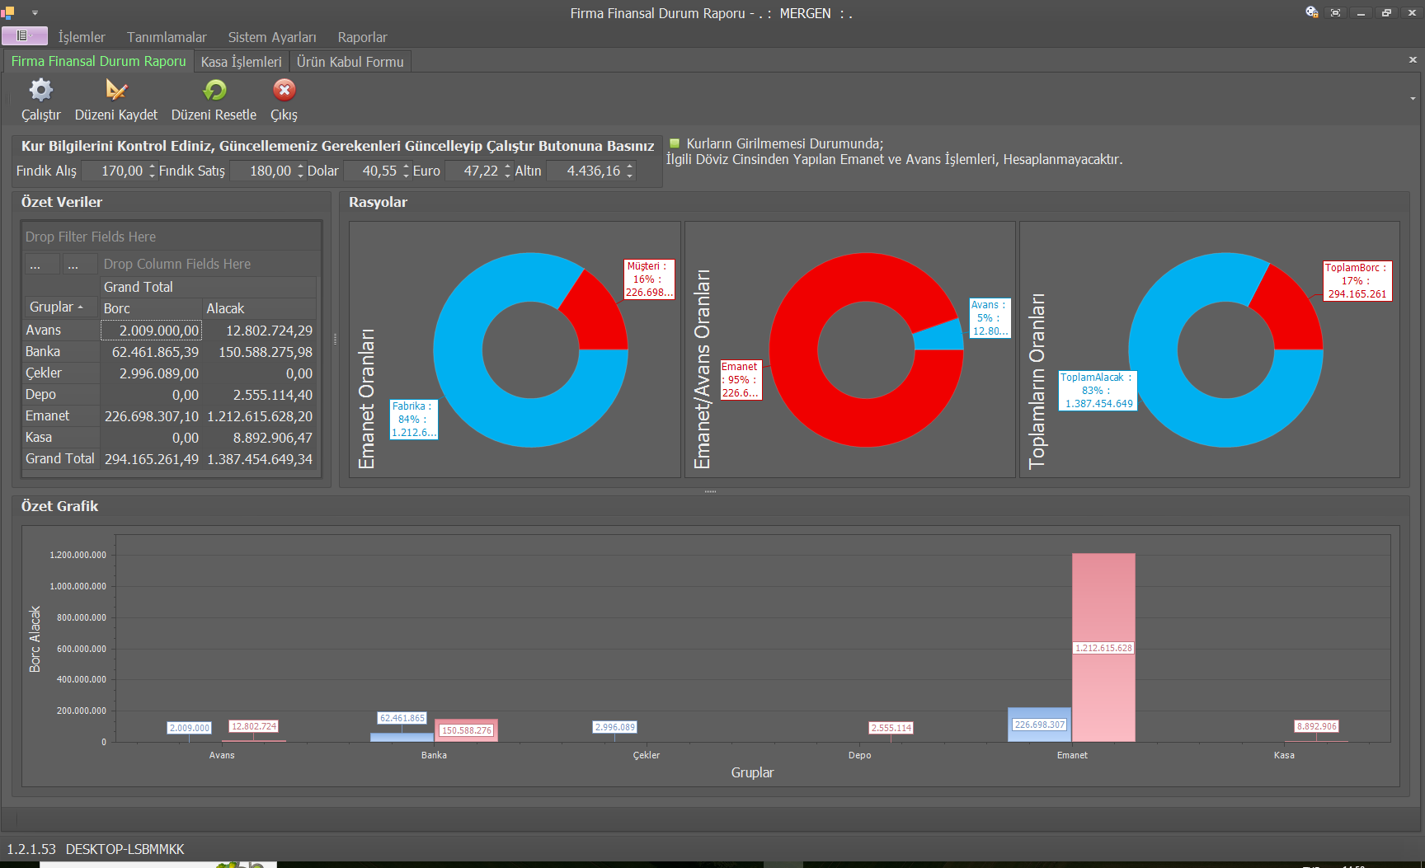
Task: Decrease the Dolar rate with down arrow
Action: (406, 175)
